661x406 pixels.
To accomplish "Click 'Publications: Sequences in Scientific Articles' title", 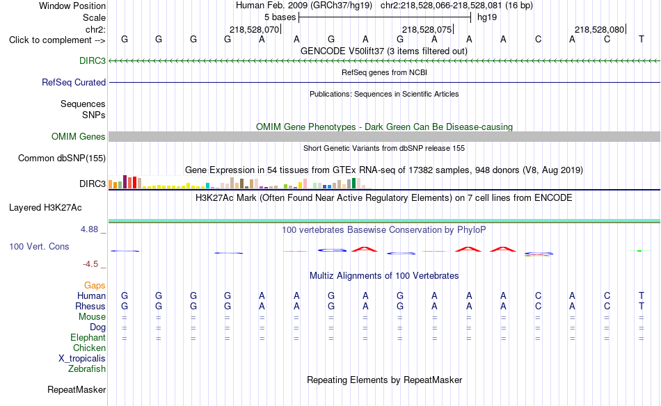I will tap(384, 94).
